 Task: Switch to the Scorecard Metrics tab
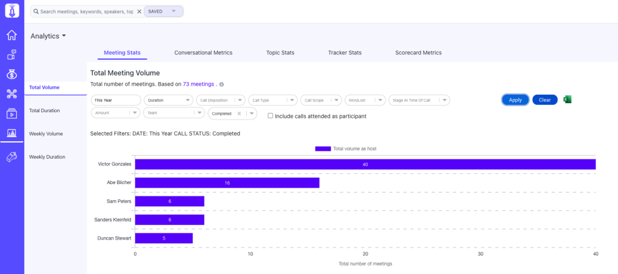tap(419, 53)
